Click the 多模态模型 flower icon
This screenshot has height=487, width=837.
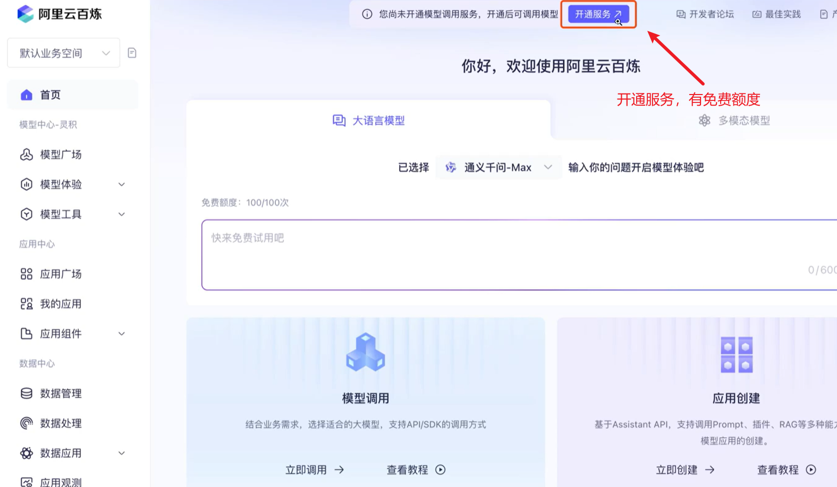(705, 121)
